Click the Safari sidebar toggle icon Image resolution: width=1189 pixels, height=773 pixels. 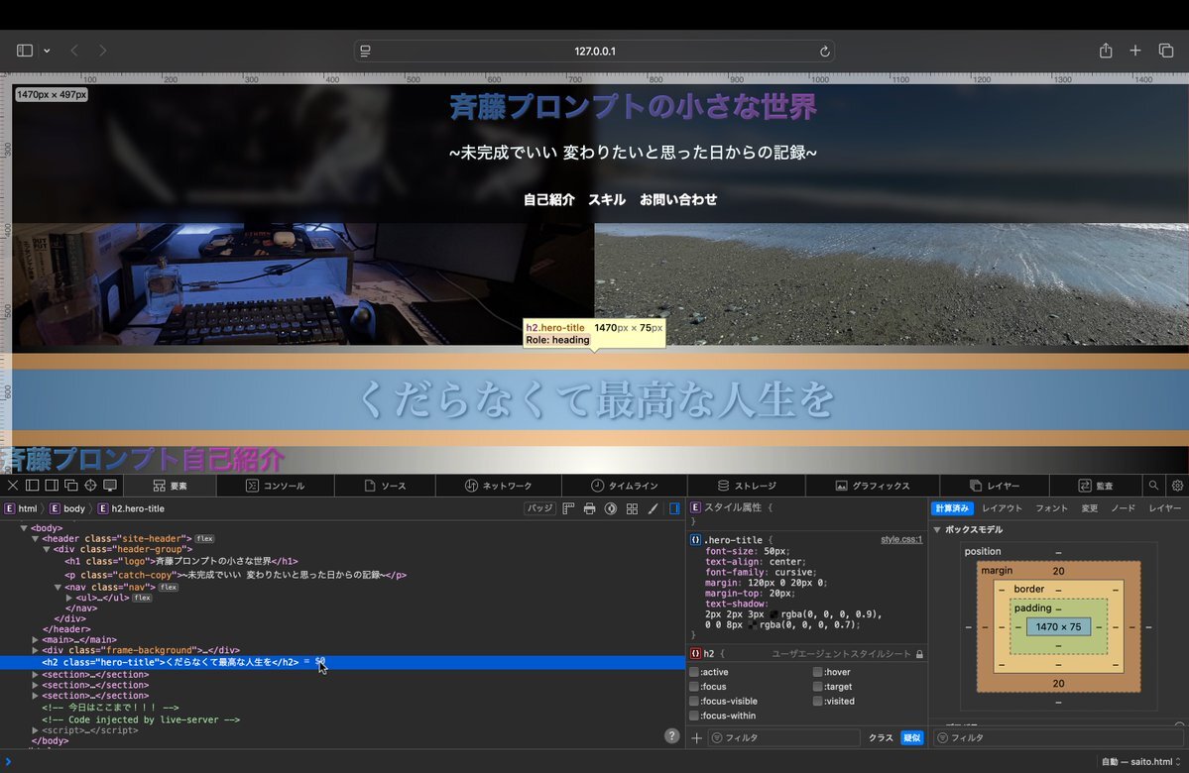point(24,51)
